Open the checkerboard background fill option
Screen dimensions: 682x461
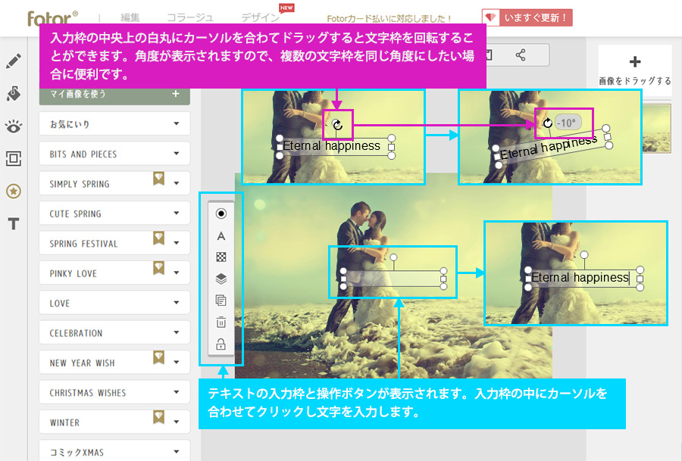221,257
